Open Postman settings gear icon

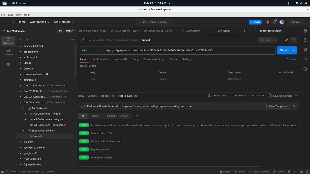pyautogui.click(x=267, y=22)
